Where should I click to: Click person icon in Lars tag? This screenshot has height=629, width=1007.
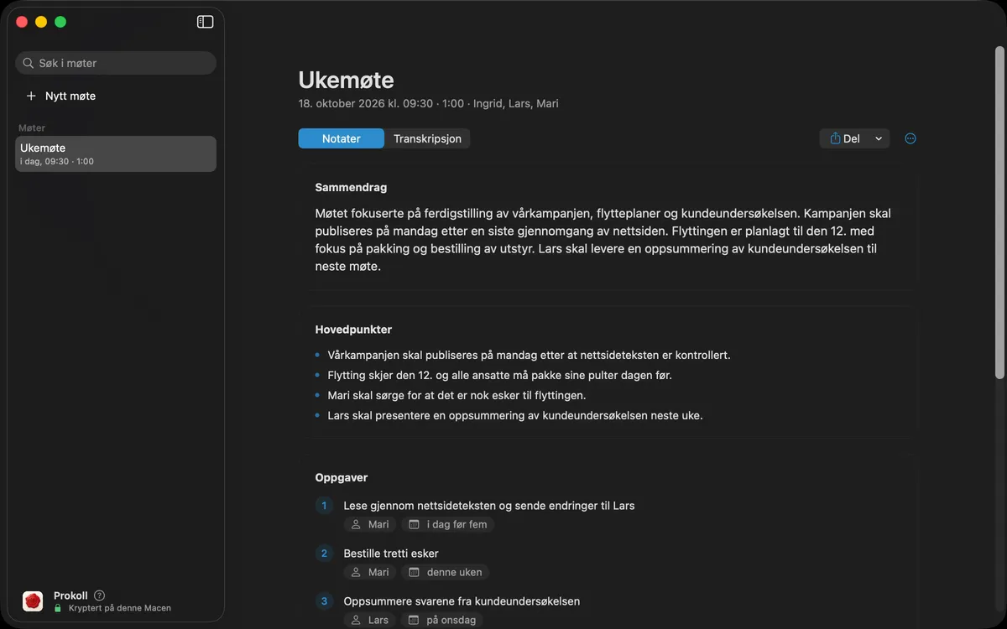click(356, 620)
